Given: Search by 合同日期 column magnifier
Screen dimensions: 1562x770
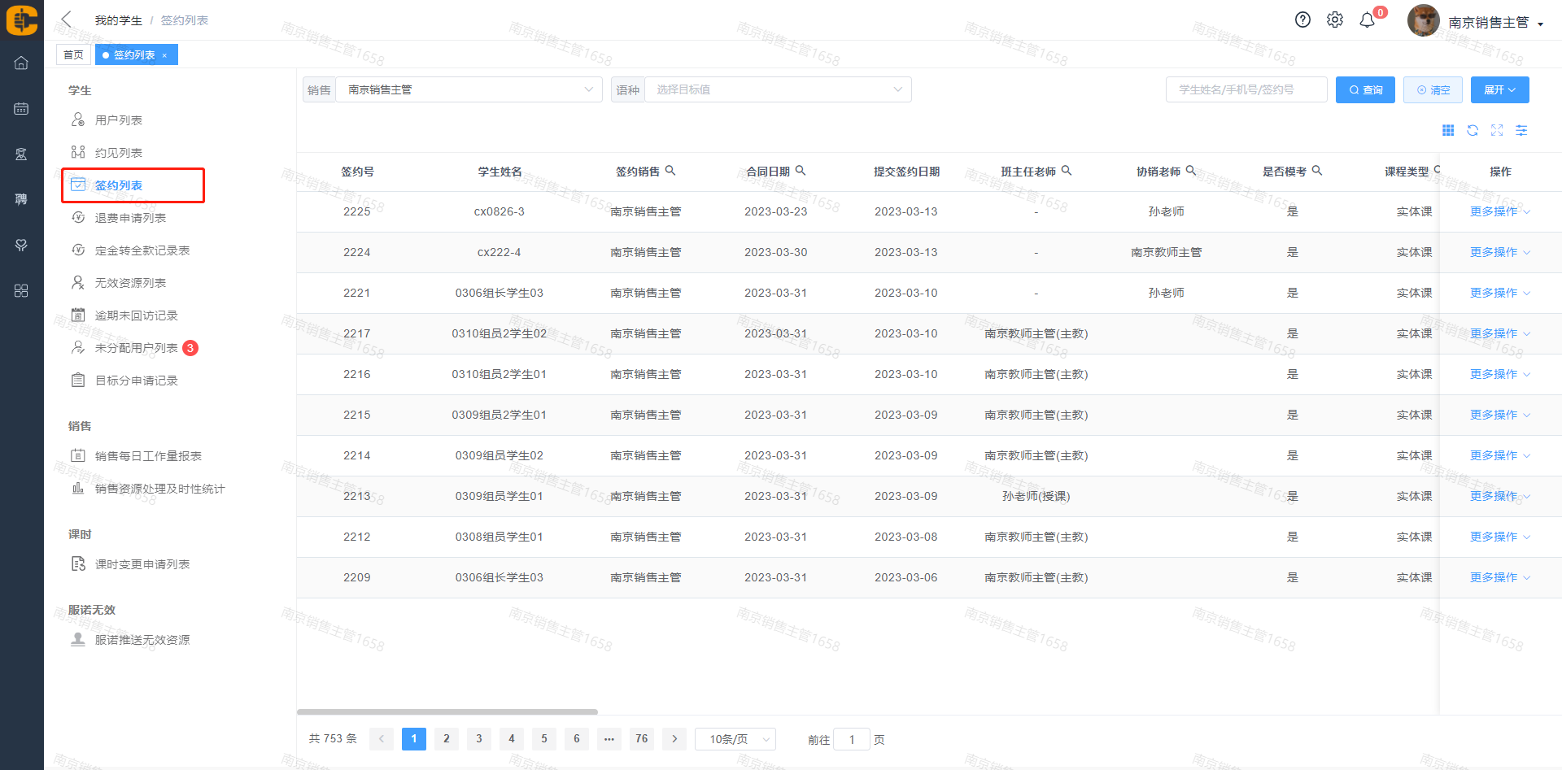Looking at the screenshot, I should coord(801,171).
